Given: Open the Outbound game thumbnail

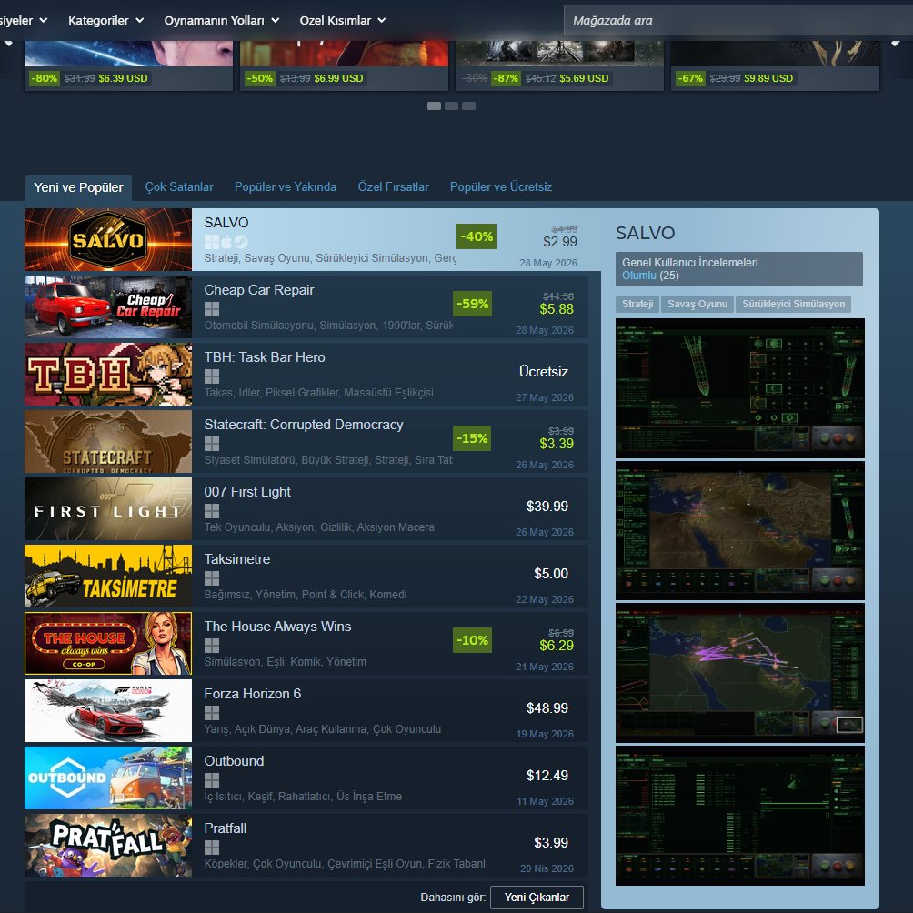Looking at the screenshot, I should coord(108,778).
